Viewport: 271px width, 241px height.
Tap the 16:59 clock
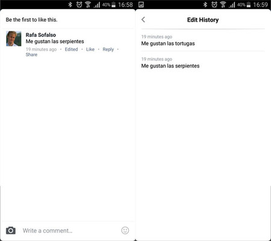(x=261, y=5)
